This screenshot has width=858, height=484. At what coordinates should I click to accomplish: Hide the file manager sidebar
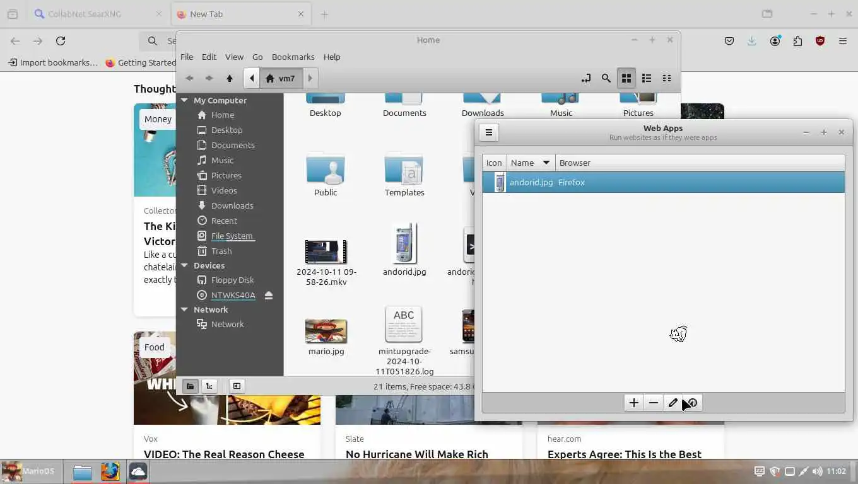coord(237,386)
